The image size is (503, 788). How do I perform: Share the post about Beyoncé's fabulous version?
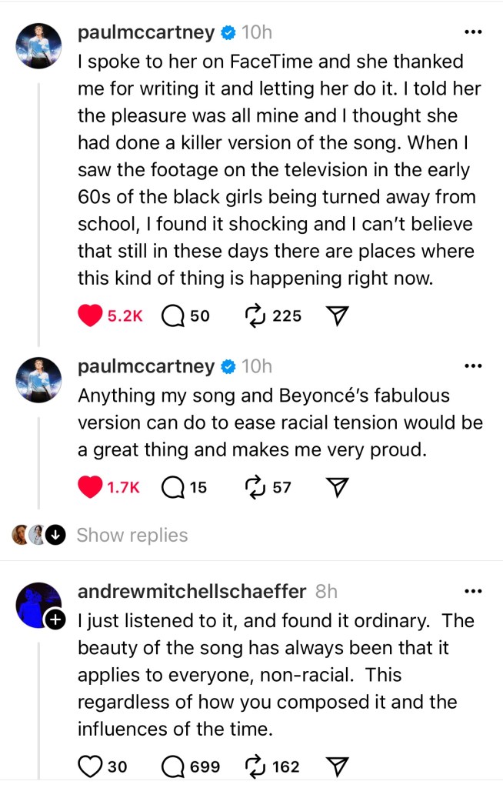(x=338, y=487)
